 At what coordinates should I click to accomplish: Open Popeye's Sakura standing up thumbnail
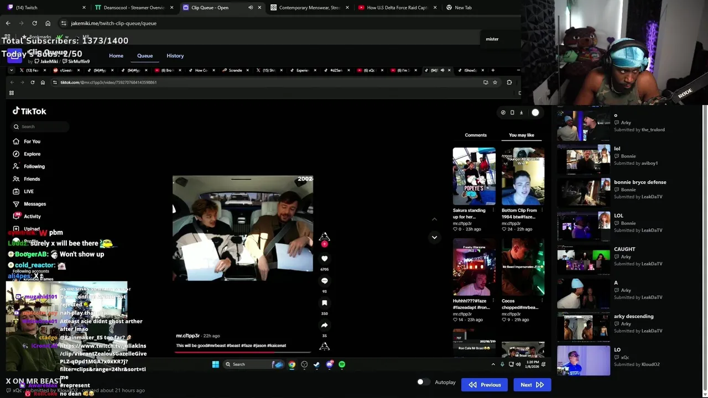[x=474, y=176]
